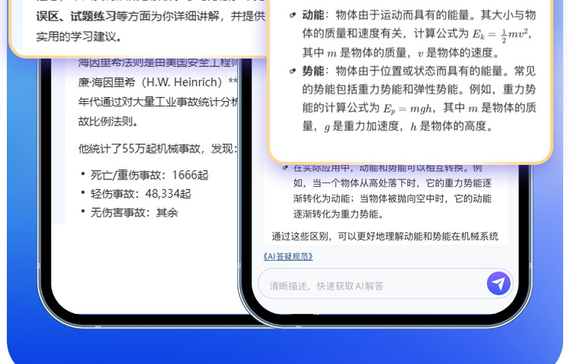Tap the purple send arrow button
570x364 pixels.
point(499,283)
